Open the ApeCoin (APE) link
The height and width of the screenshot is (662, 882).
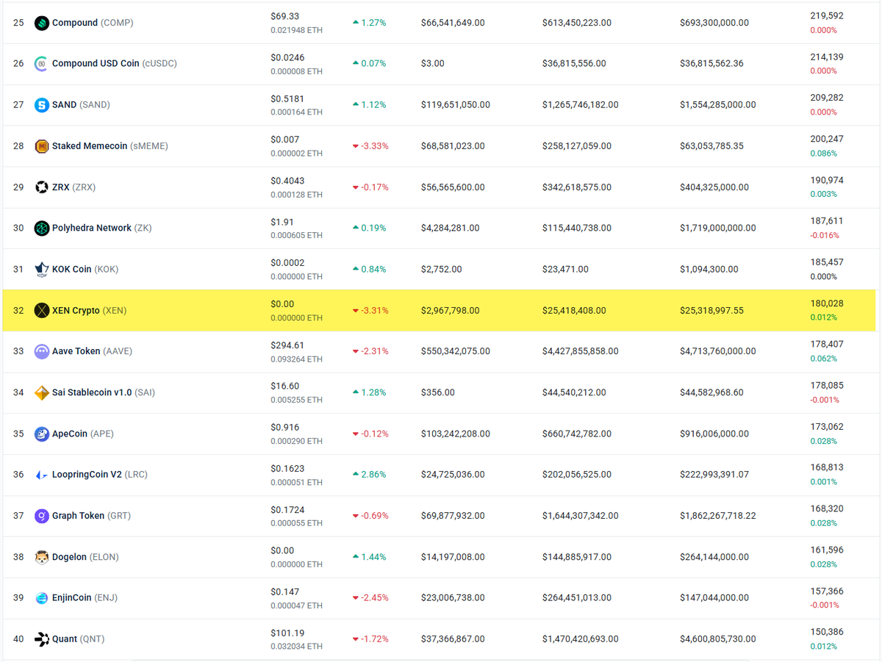83,433
